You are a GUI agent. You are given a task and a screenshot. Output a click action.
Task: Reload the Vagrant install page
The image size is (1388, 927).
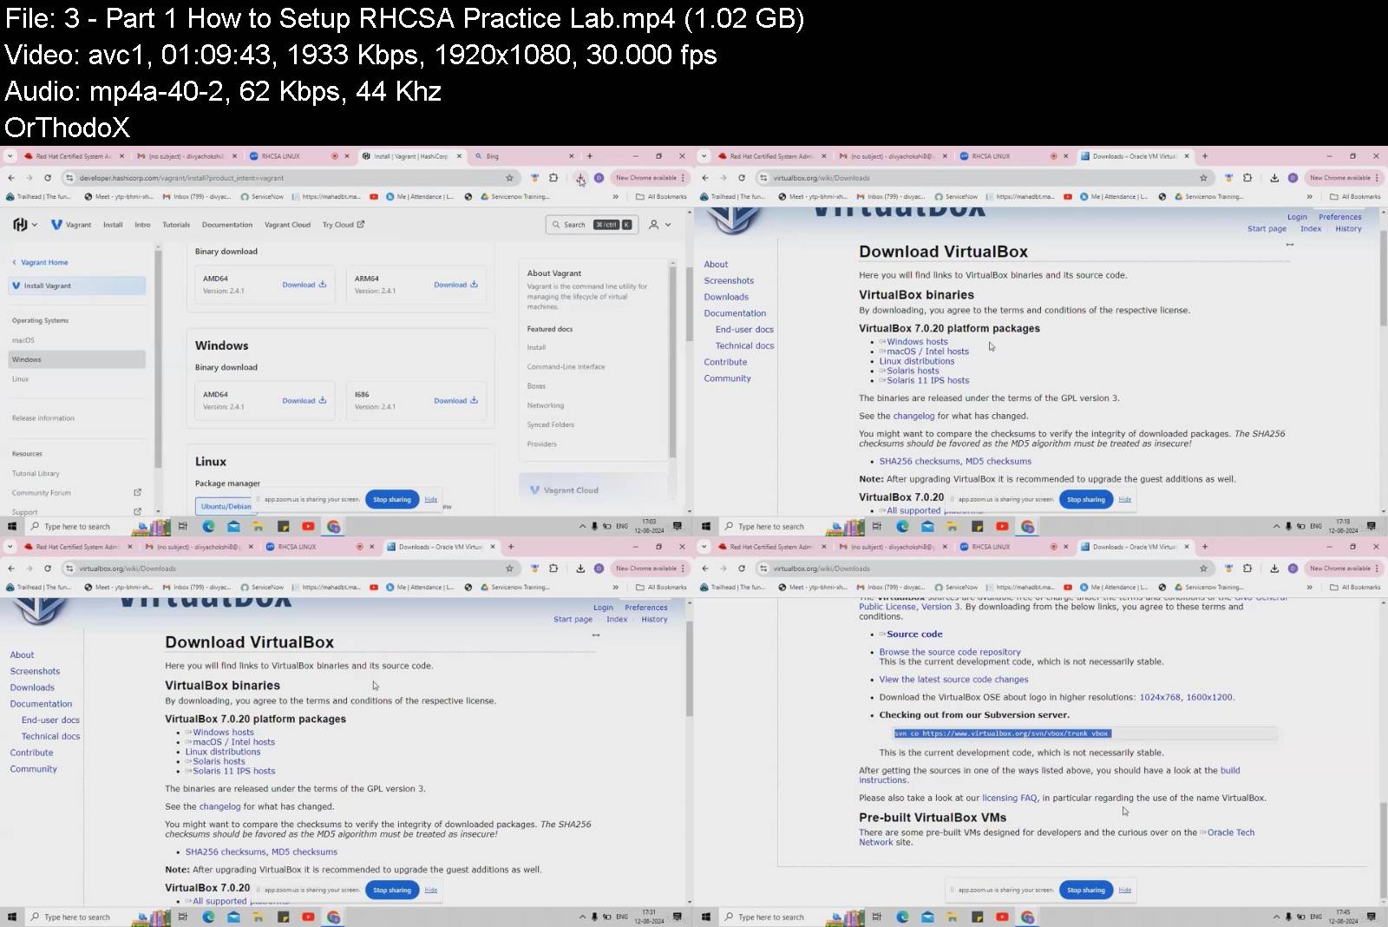[x=47, y=178]
